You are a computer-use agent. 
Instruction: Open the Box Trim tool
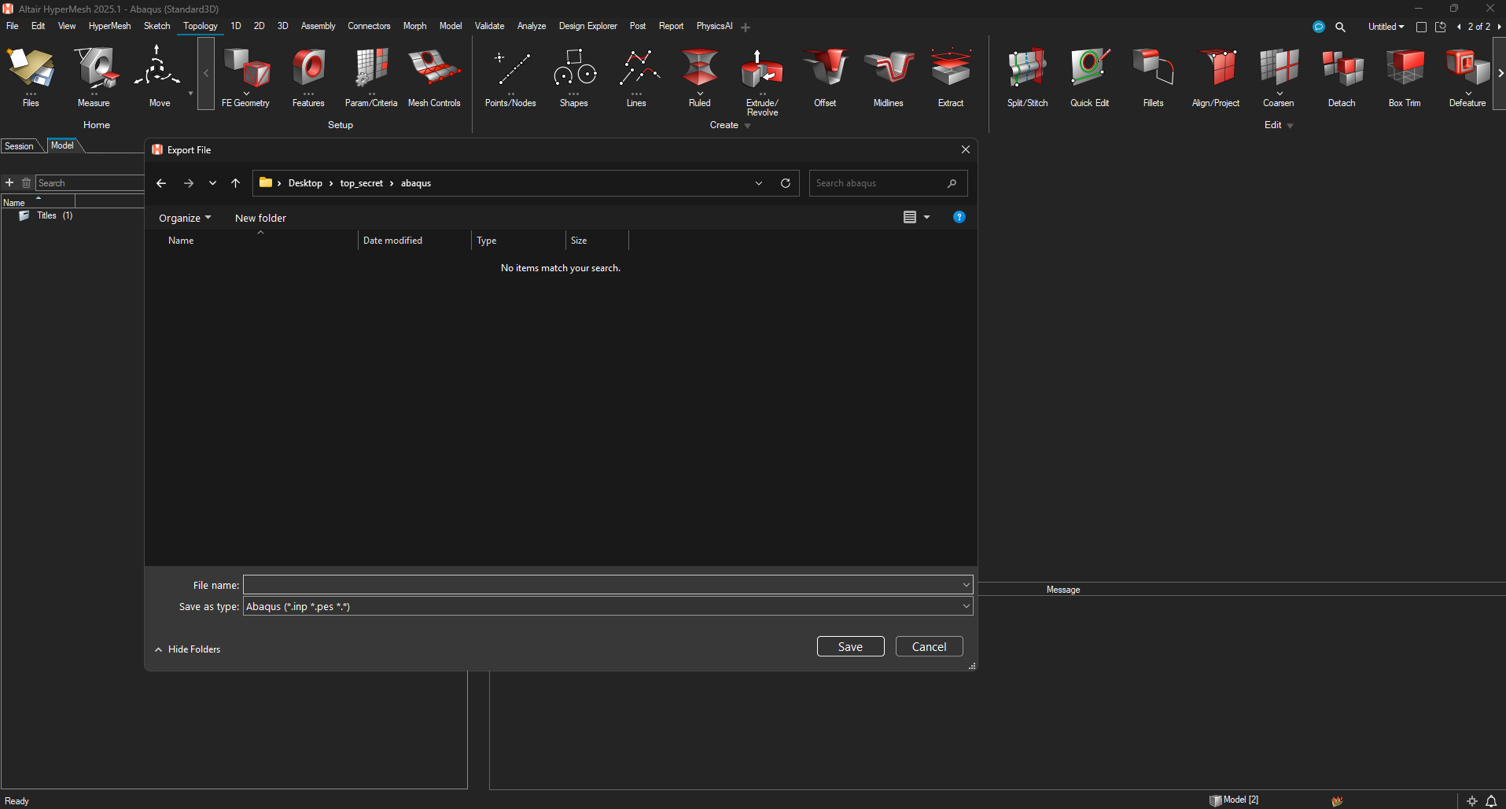(1405, 77)
